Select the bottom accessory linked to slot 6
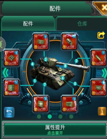The width and height of the screenshot is (107, 139). 69,104
